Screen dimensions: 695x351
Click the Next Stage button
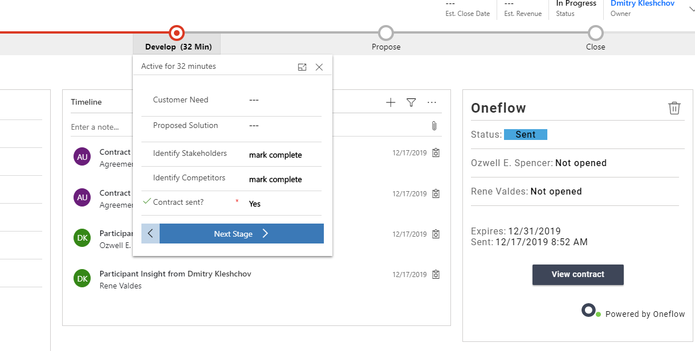242,233
